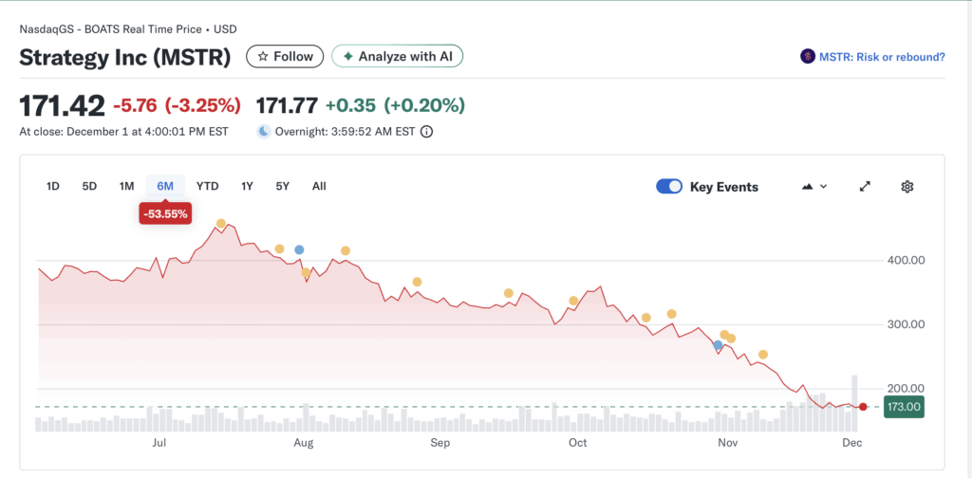972x478 pixels.
Task: Select the All range tab
Action: click(x=319, y=186)
